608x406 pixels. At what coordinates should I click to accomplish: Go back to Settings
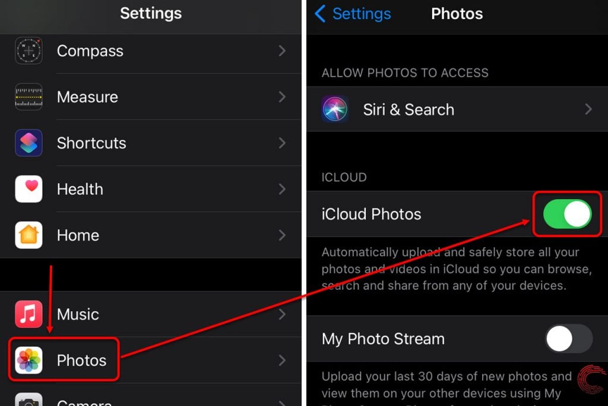(353, 14)
